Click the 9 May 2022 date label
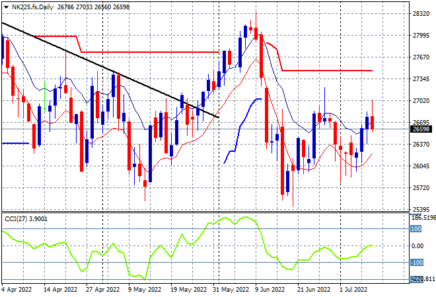The image size is (436, 297). pos(145,290)
